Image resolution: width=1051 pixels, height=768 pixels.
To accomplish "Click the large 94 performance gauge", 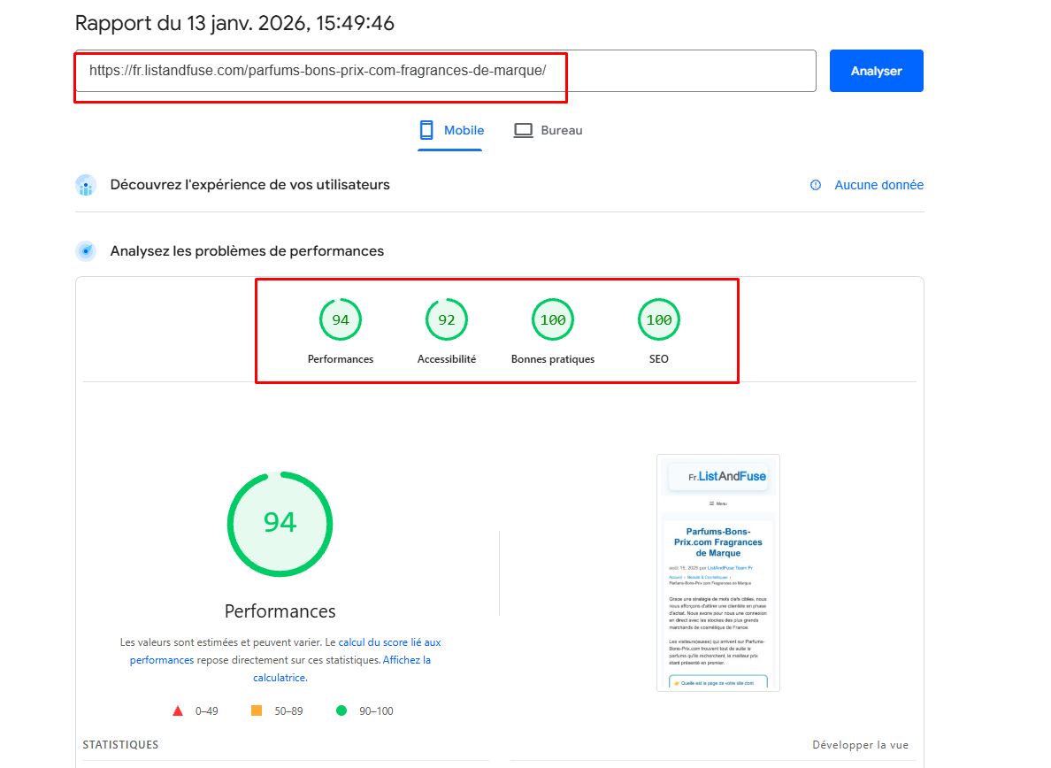I will (x=280, y=524).
